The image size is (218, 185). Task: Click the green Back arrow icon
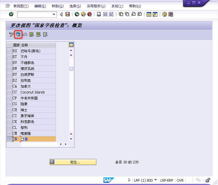tap(77, 14)
